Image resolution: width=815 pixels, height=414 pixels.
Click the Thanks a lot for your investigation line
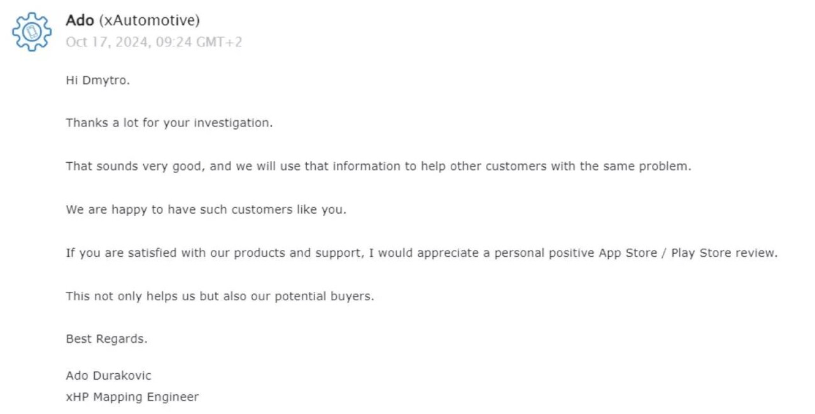(169, 123)
